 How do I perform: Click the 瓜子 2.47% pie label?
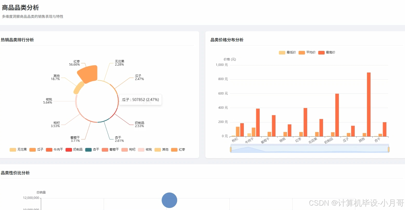(139, 77)
